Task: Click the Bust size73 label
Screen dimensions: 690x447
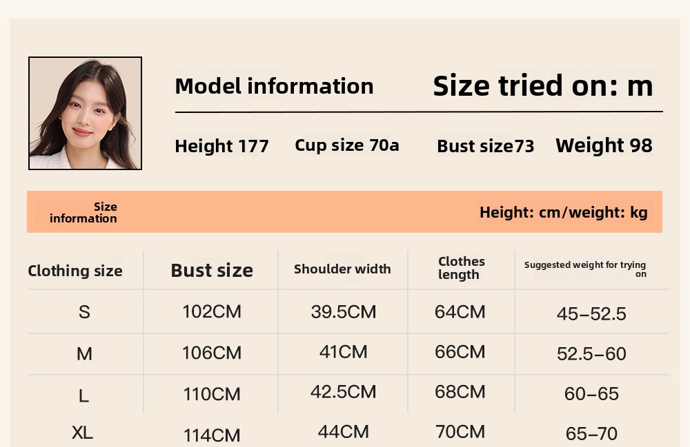Action: point(485,146)
